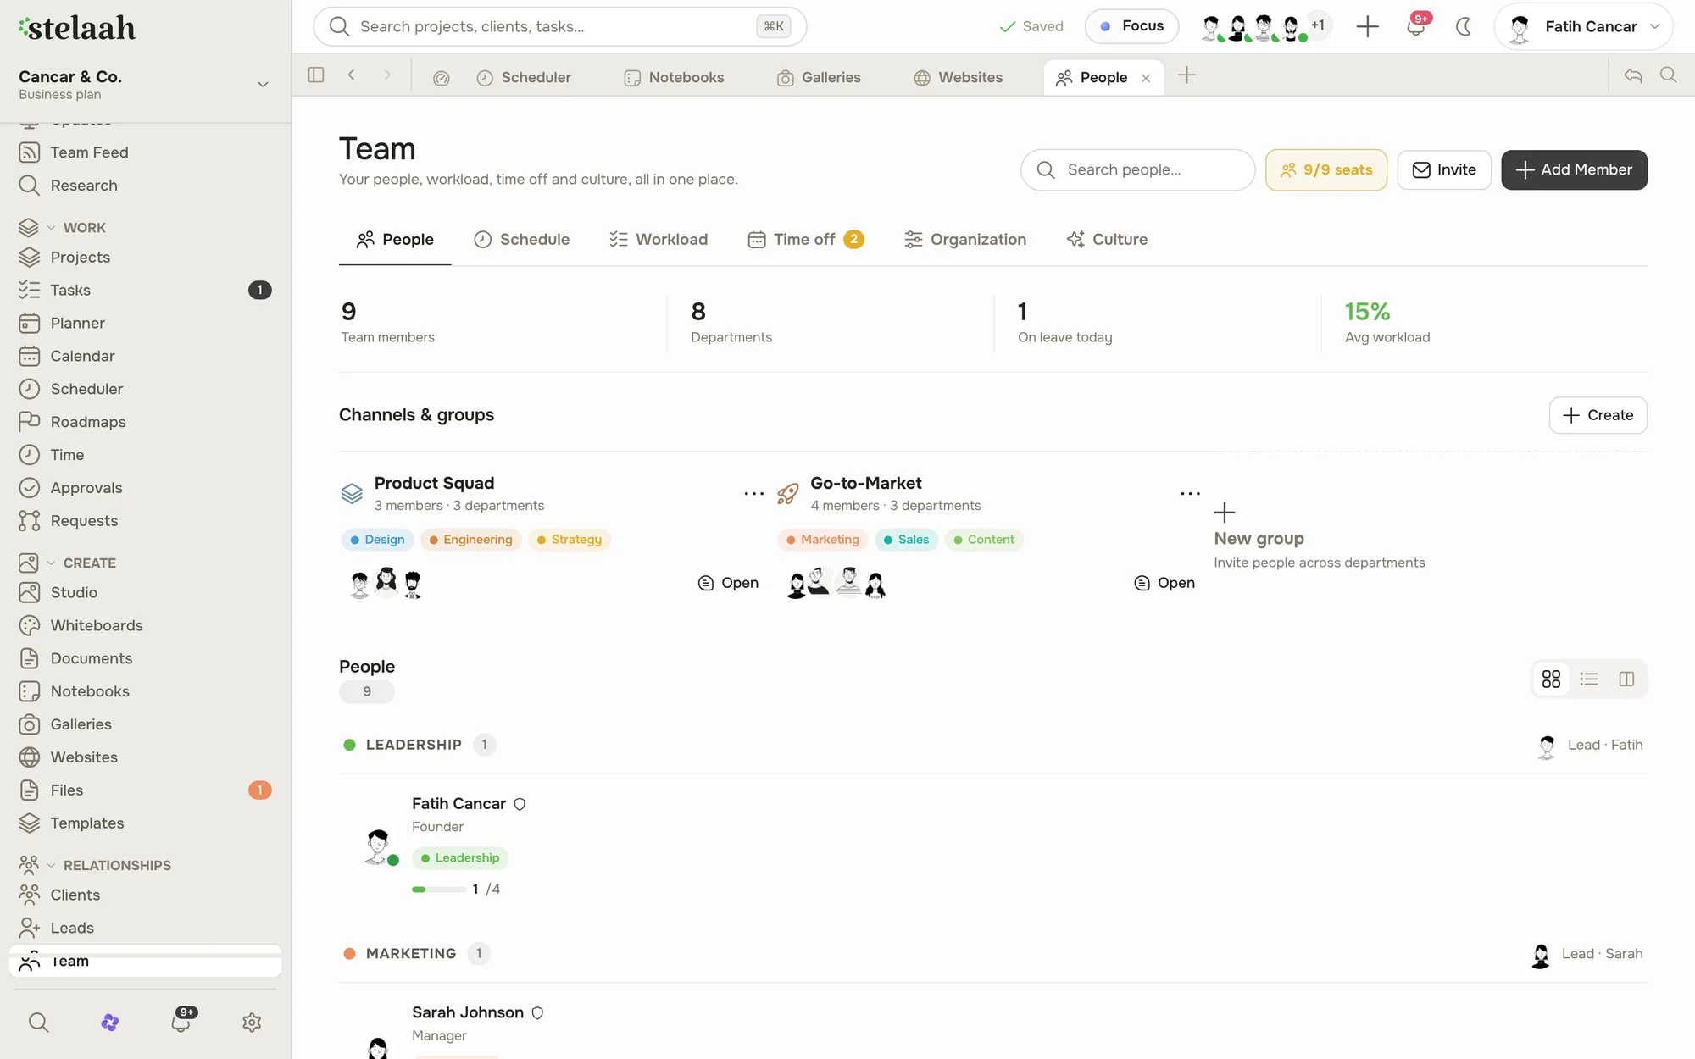Viewport: 1695px width, 1059px height.
Task: Click the search icon in tab bar
Action: pos(1669,75)
